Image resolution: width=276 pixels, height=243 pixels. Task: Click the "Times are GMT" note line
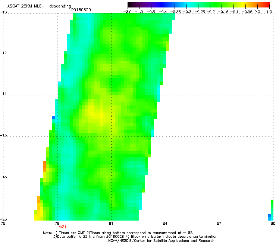118,233
